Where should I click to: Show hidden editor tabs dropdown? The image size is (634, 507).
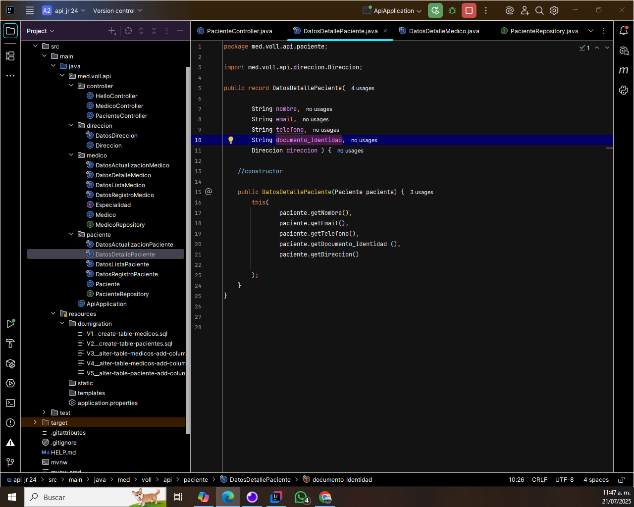tap(591, 31)
